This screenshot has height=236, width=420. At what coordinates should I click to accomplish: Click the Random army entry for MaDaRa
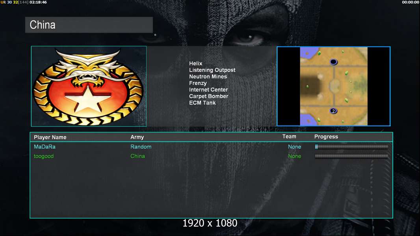141,147
